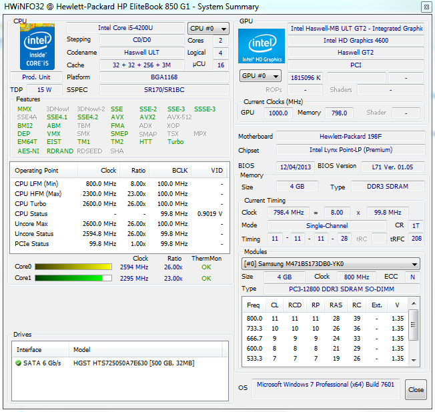Click the TDP value 15 W
This screenshot has width=435, height=412.
tap(45, 90)
